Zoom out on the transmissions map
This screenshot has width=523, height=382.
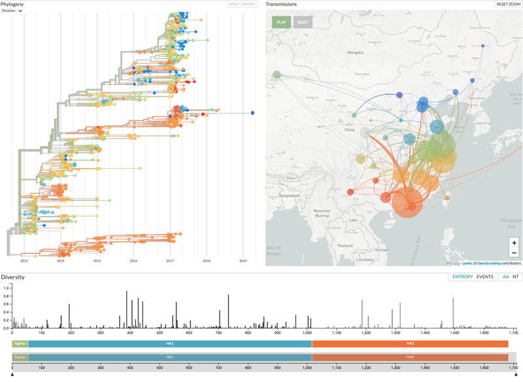[x=514, y=252]
